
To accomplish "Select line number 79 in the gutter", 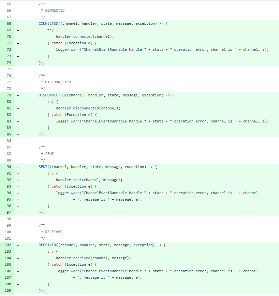I will pyautogui.click(x=9, y=95).
